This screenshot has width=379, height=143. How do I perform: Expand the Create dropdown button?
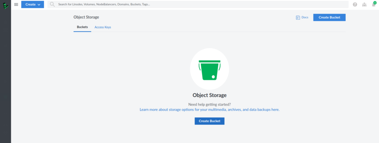point(33,4)
